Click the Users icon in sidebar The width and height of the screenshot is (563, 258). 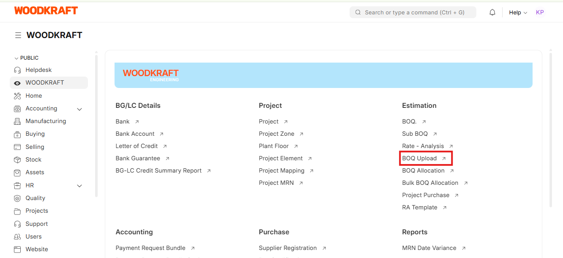point(17,237)
